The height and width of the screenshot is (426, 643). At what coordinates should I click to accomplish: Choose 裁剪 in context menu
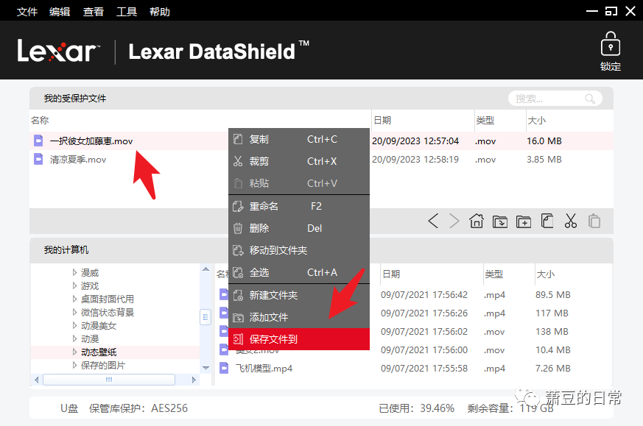click(299, 161)
